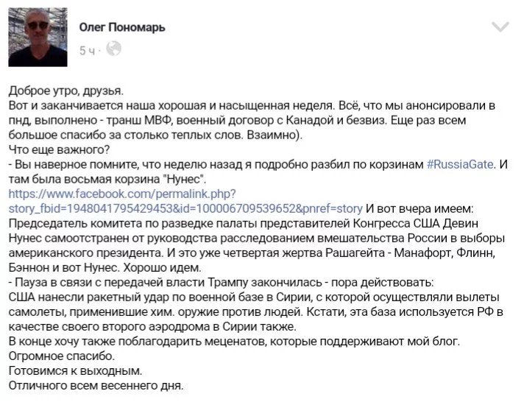Viewport: 524px width, 405px height.
Task: Click the "5 ч" post timestamp
Action: [x=88, y=50]
